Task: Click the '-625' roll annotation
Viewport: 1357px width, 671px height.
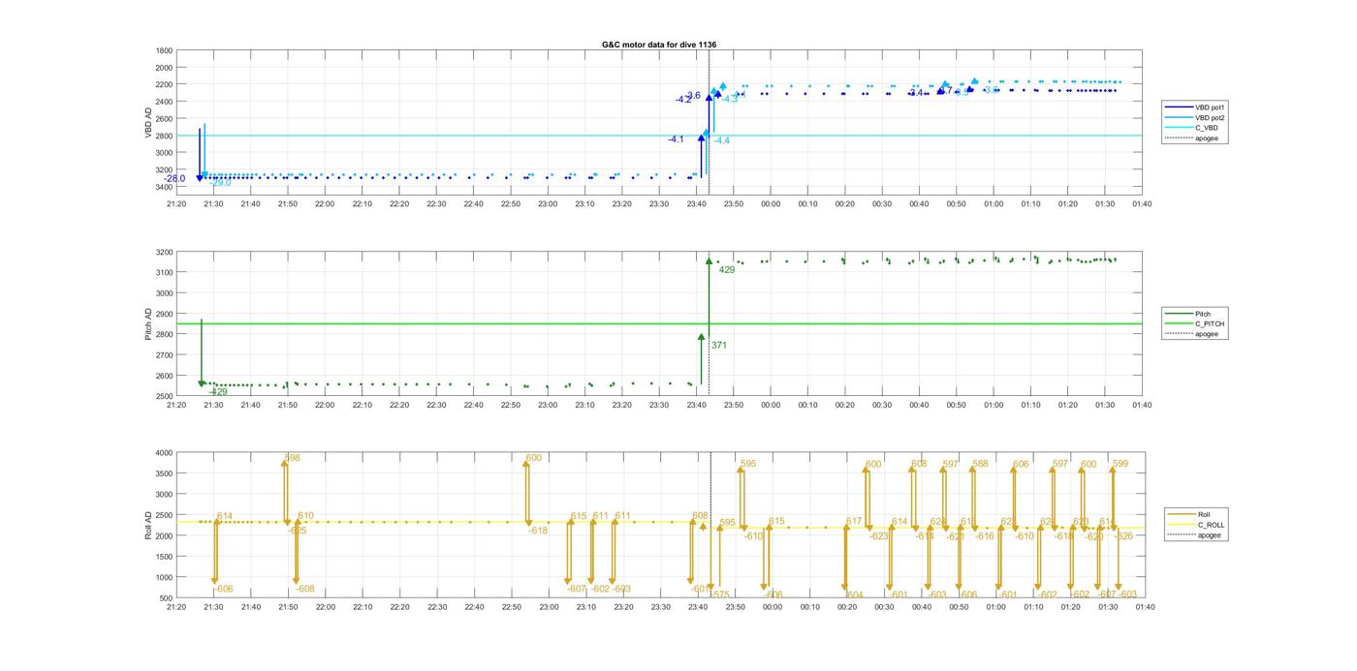Action: coord(298,531)
